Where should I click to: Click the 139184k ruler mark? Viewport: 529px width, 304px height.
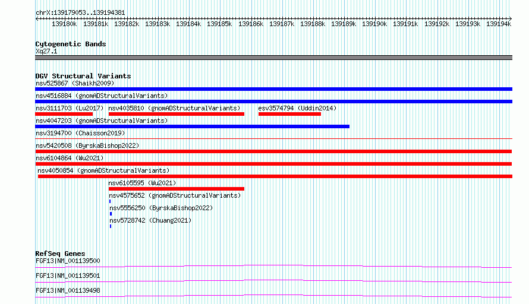click(x=188, y=24)
